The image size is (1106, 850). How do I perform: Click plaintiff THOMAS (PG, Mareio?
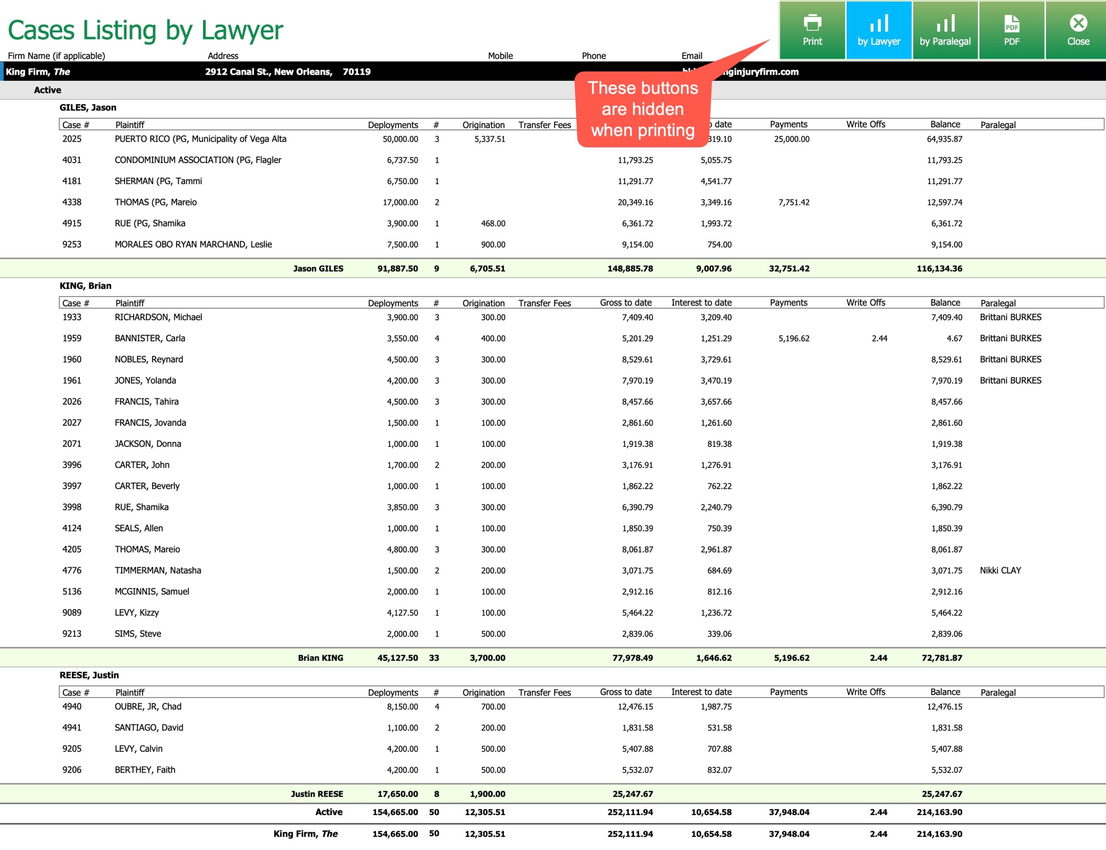click(x=156, y=202)
